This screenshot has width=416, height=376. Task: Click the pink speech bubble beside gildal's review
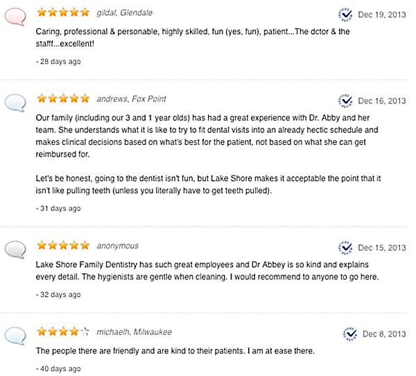click(15, 17)
